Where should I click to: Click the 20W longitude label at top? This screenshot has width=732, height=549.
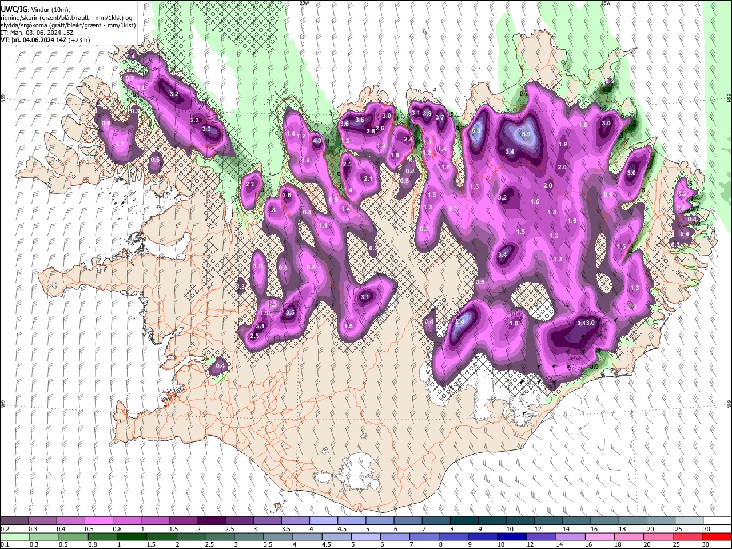[304, 3]
